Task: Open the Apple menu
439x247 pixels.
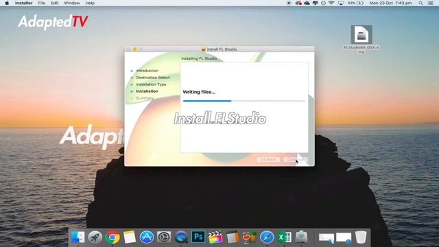Action: [x=7, y=3]
